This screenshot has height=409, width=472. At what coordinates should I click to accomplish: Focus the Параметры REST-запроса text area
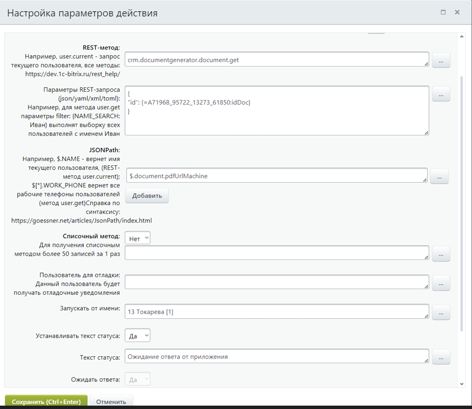pyautogui.click(x=276, y=110)
